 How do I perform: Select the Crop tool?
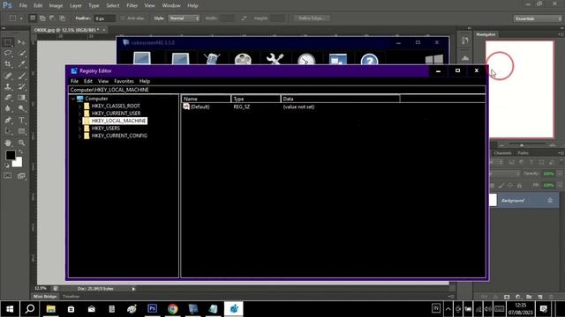8,64
